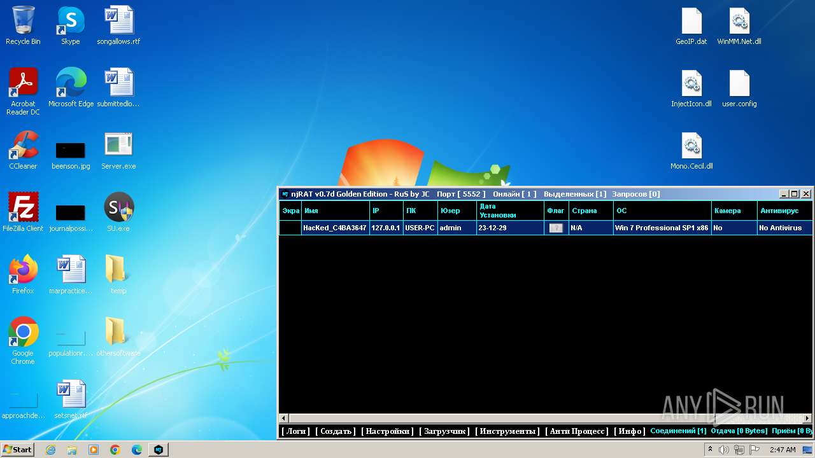Click the 2:47 AM clock
This screenshot has width=815, height=458.
783,450
